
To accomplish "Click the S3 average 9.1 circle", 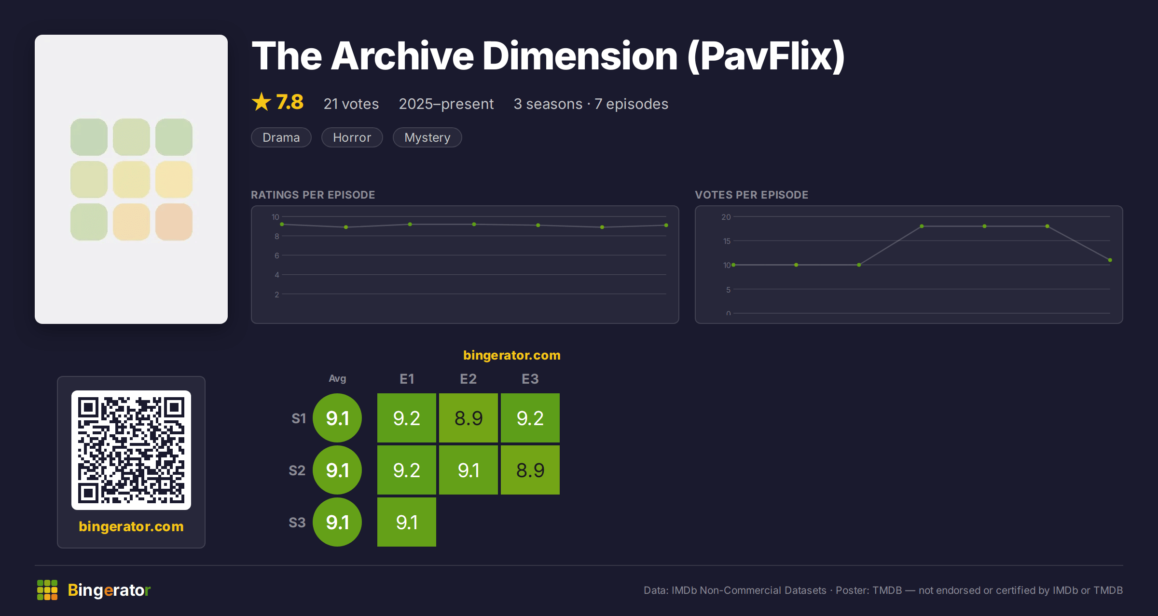I will coord(337,522).
